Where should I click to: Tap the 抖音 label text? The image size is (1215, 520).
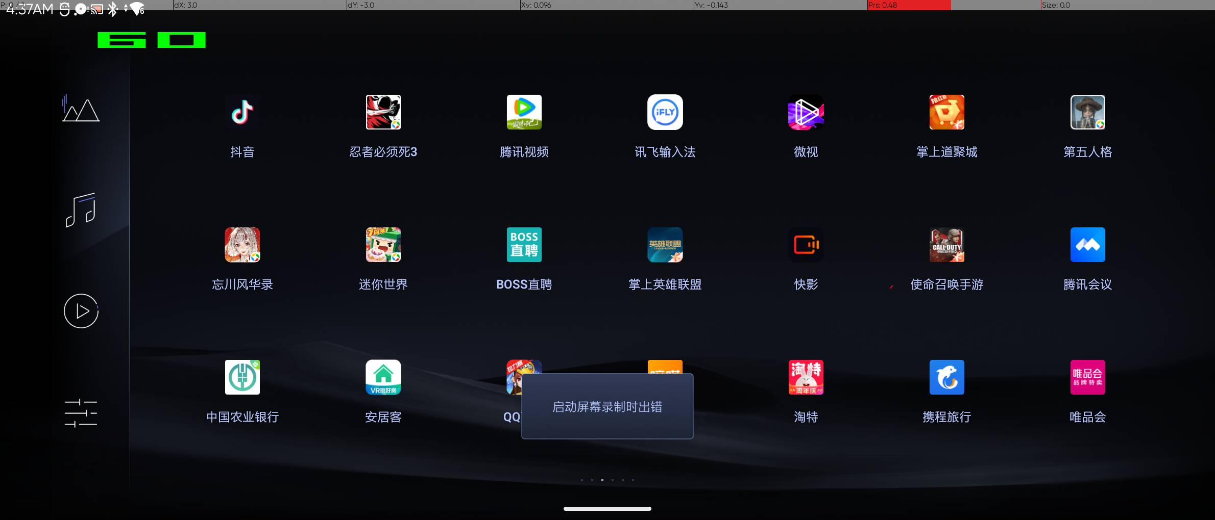[242, 152]
